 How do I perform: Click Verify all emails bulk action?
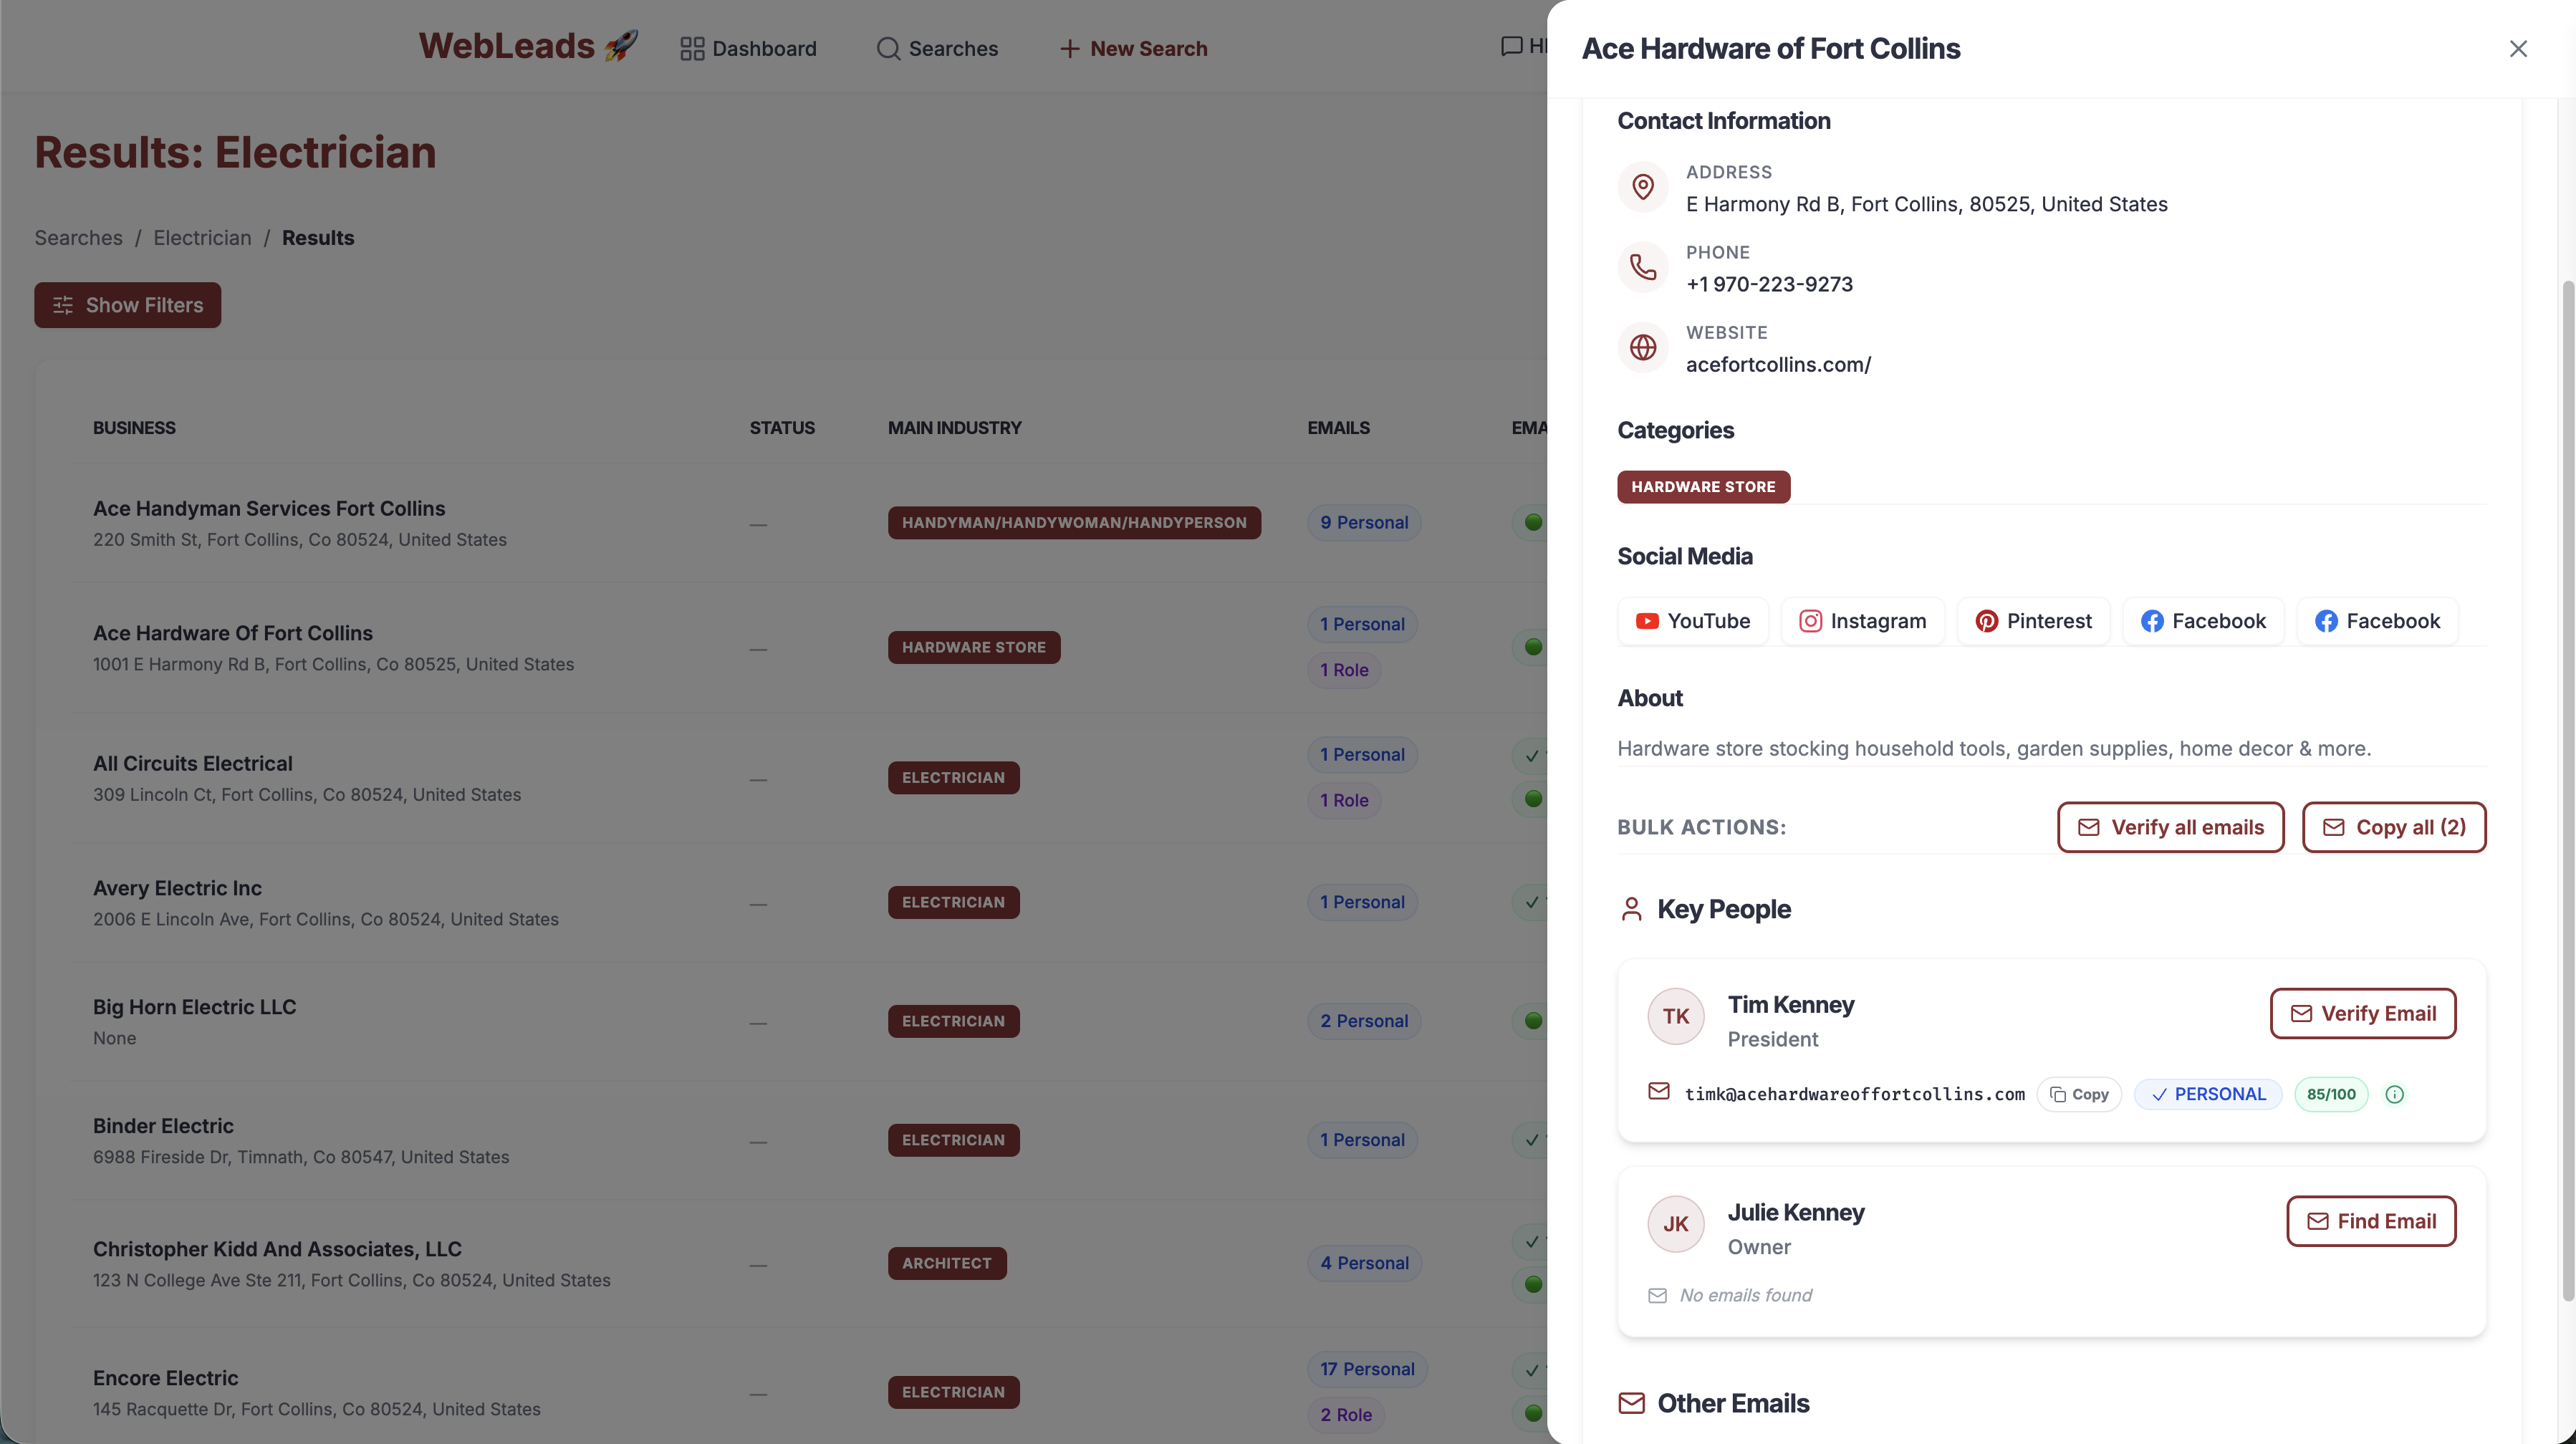click(2170, 827)
